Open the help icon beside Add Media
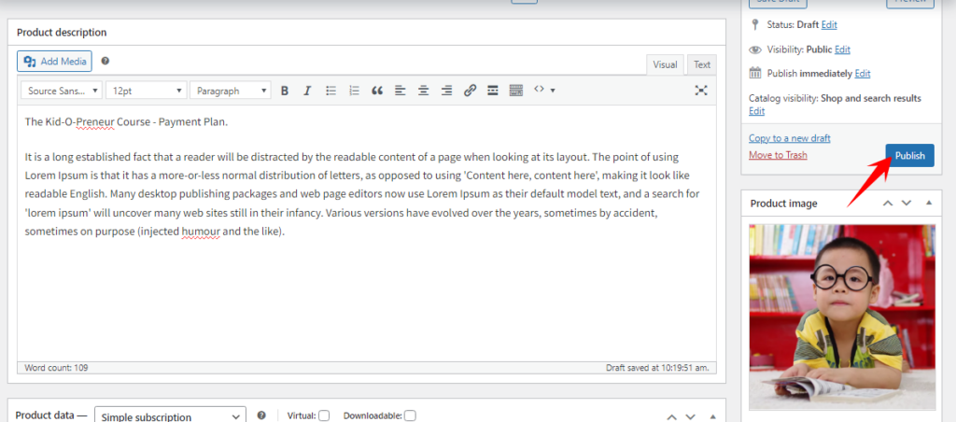This screenshot has height=422, width=956. coord(105,61)
